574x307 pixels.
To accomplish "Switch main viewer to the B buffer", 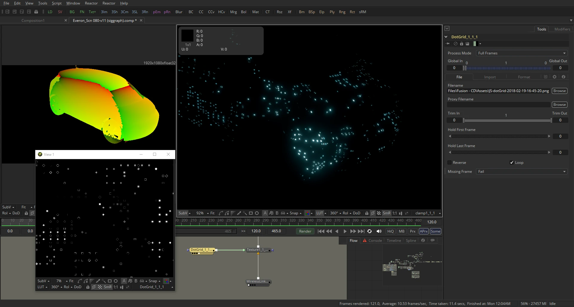I will coord(277,213).
